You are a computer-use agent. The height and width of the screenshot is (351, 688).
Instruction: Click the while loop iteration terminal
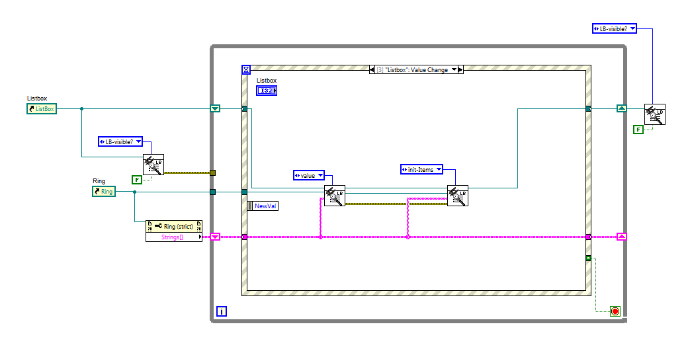coord(222,311)
